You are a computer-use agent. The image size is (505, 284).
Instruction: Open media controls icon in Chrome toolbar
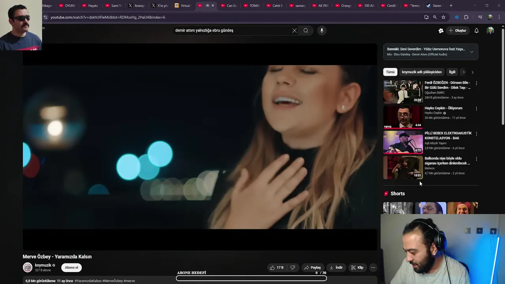point(480,17)
